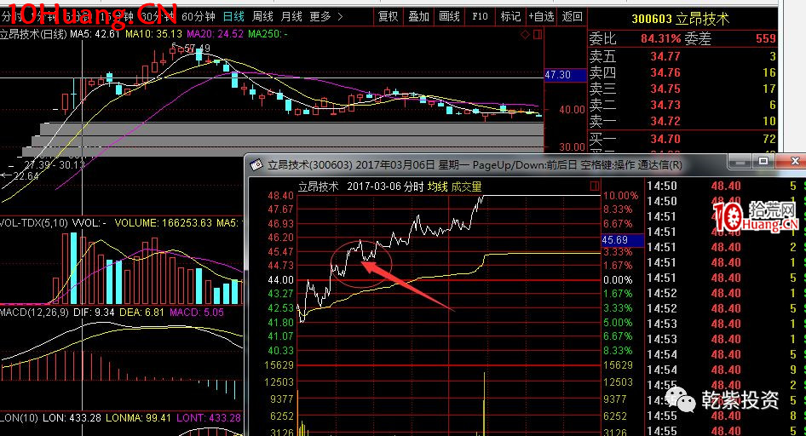This screenshot has height=436, width=806.
Task: Switch to the 60分钟 period tab
Action: pyautogui.click(x=198, y=16)
